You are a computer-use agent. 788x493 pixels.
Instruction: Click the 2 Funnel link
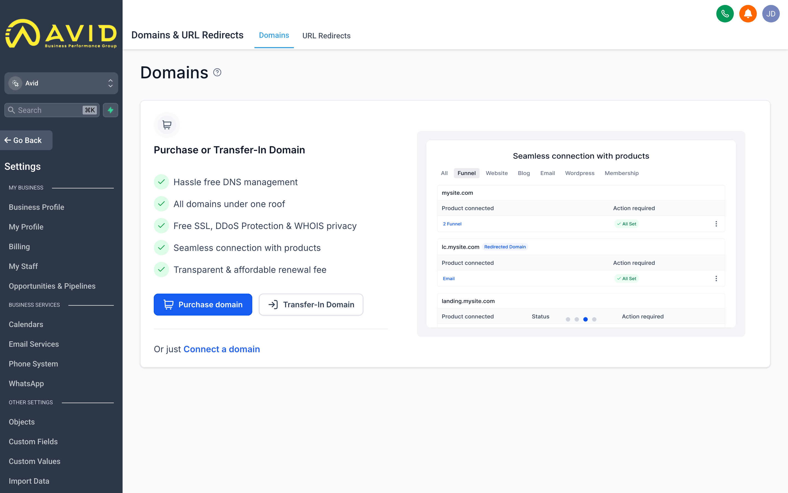click(x=452, y=224)
